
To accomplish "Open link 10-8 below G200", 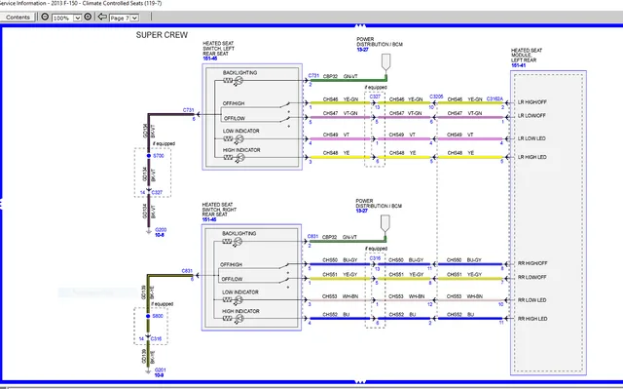I will point(160,235).
